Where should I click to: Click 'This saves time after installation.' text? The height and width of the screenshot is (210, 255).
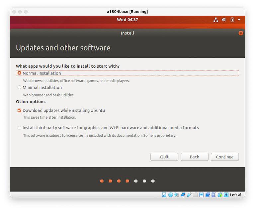[49, 117]
